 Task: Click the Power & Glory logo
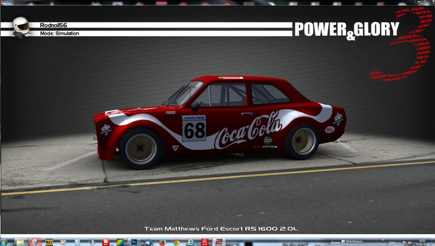[x=347, y=30]
